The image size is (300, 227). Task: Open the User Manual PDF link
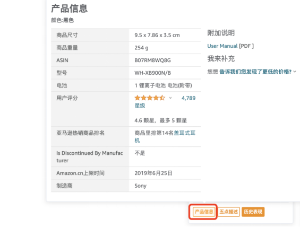click(x=222, y=46)
